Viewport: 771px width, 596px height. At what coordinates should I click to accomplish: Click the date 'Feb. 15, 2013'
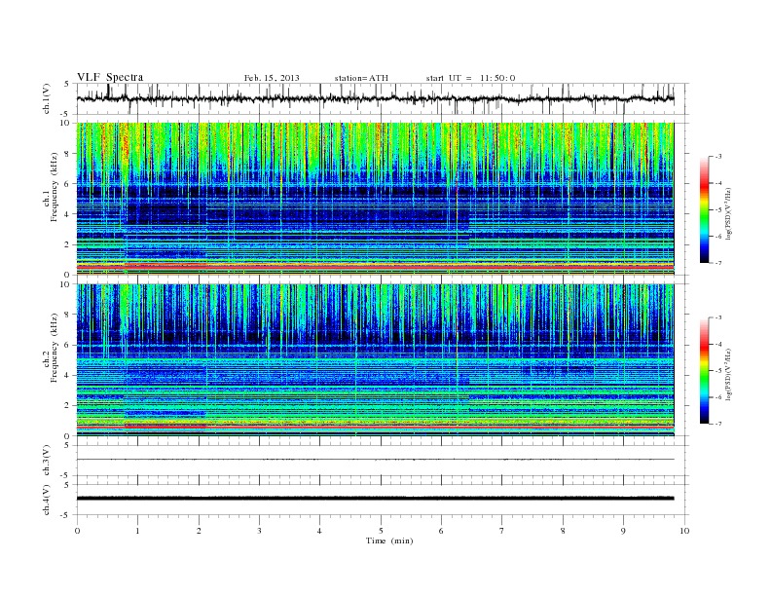point(272,78)
